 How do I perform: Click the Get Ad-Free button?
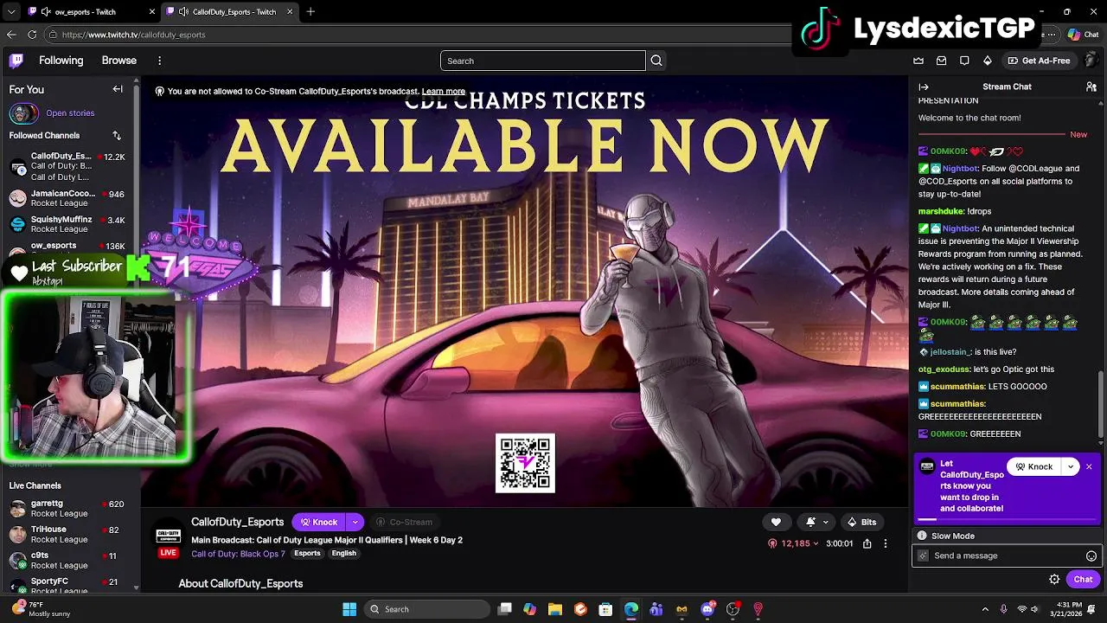[1039, 61]
